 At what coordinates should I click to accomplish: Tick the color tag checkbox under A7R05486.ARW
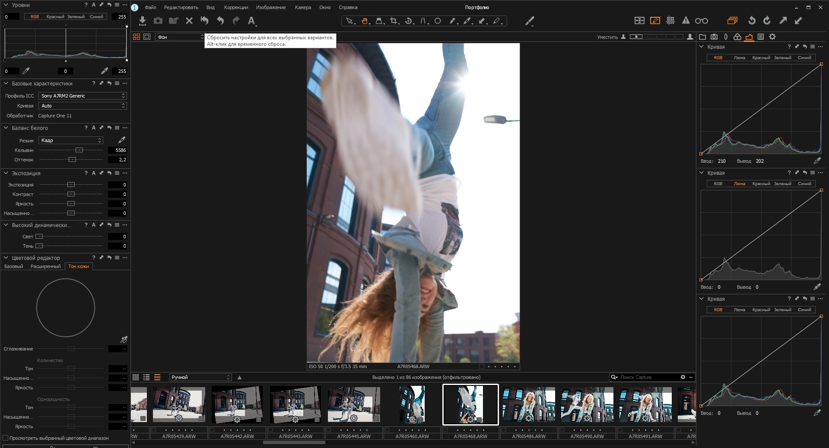click(x=504, y=430)
